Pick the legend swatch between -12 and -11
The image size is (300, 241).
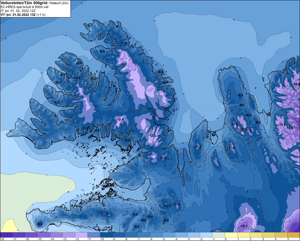(x=81, y=235)
